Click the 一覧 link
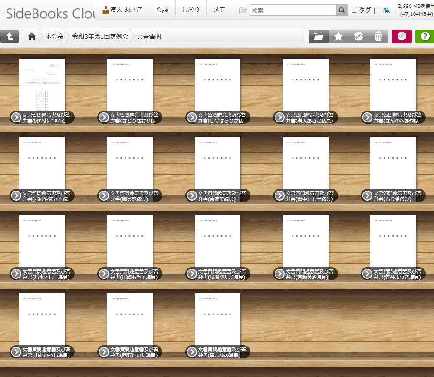Screen dimensions: 434x377 (384, 10)
